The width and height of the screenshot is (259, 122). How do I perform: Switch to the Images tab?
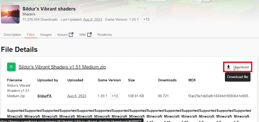pyautogui.click(x=46, y=35)
